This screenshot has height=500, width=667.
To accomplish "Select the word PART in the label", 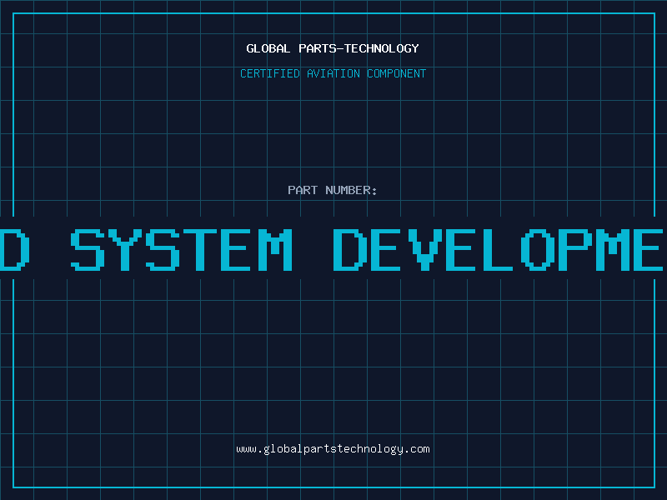I will 303,190.
